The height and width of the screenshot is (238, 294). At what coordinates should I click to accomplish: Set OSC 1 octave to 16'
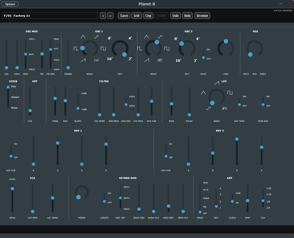pyautogui.click(x=110, y=59)
